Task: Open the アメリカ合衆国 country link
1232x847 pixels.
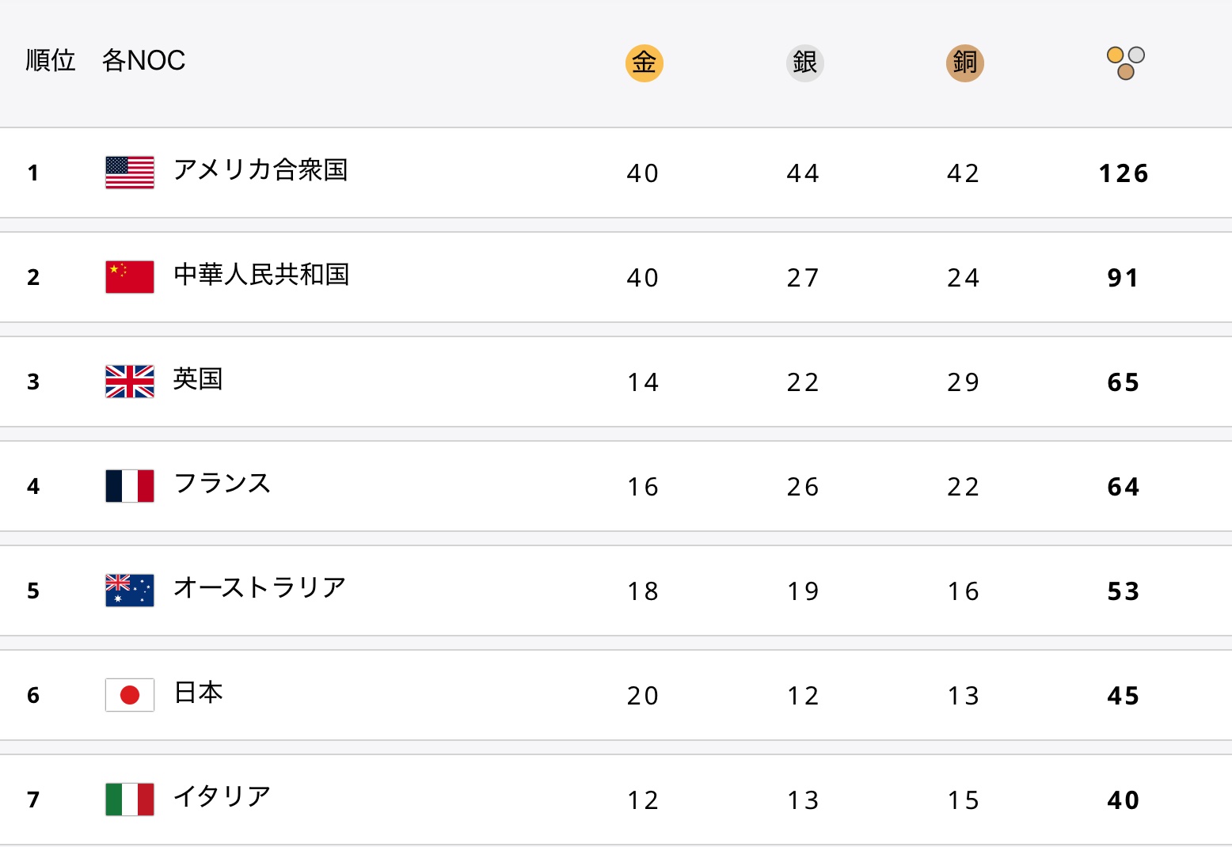Action: click(260, 169)
